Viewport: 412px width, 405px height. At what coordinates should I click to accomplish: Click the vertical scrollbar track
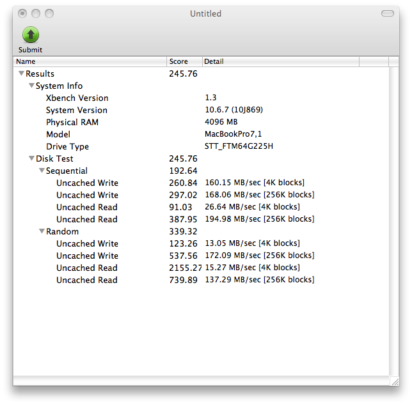[394, 221]
